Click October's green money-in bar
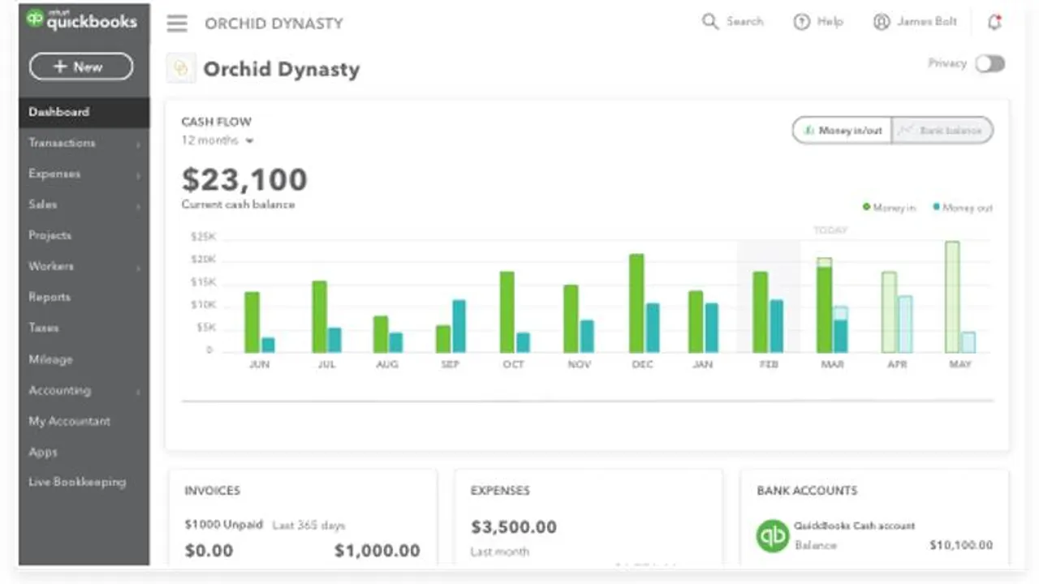 point(507,312)
